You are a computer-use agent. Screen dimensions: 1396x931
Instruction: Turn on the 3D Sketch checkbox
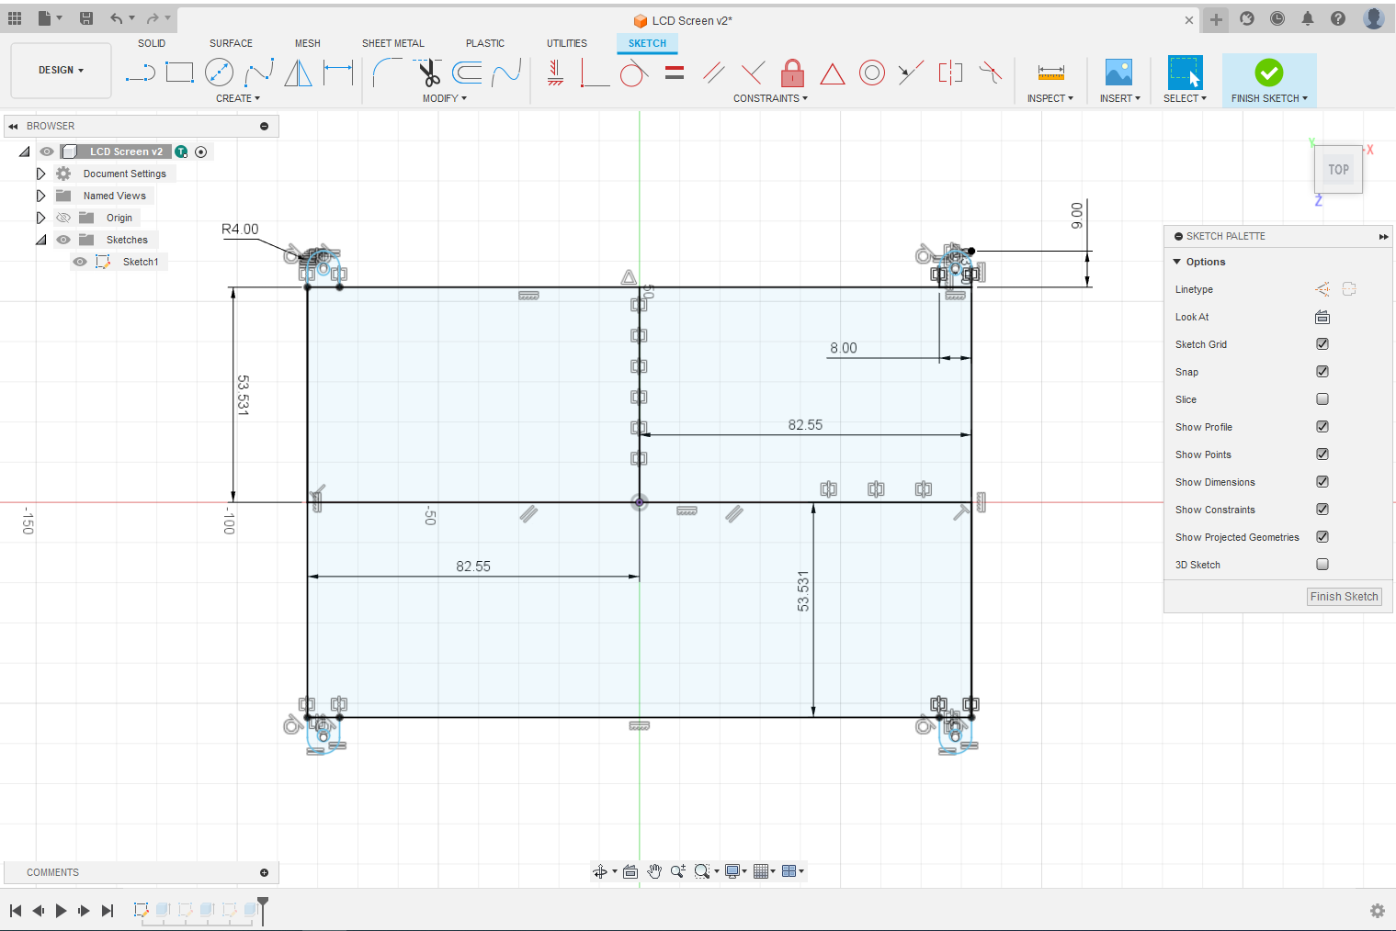(1322, 565)
